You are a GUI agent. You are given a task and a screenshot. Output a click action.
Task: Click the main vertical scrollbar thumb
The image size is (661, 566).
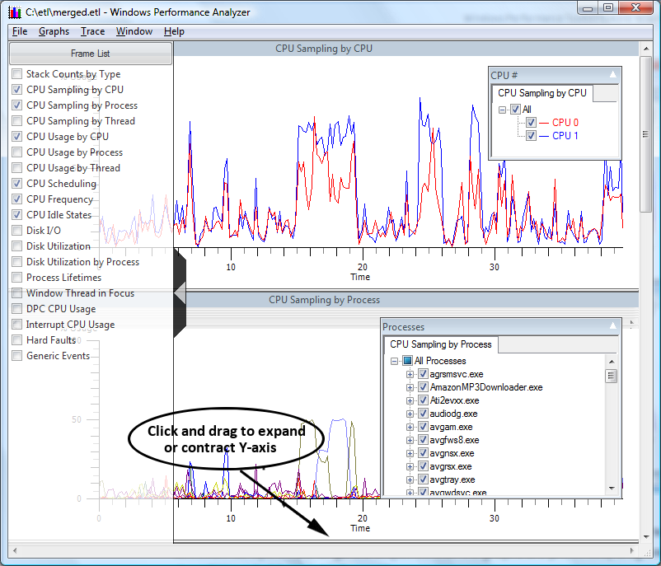click(646, 134)
